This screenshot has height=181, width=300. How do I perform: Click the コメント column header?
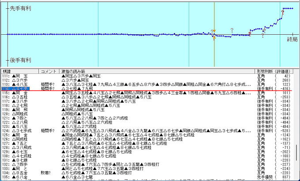(x=49, y=71)
